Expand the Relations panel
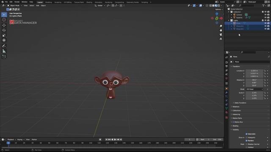The image size is (271, 152). click(236, 107)
